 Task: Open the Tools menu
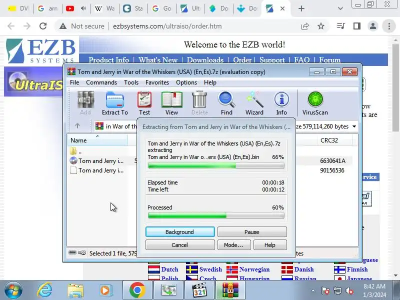tap(131, 82)
